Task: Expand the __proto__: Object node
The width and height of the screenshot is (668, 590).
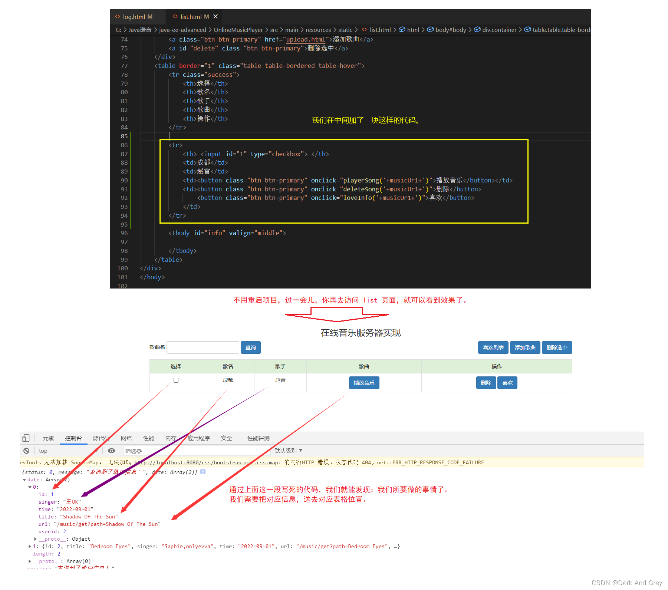Action: click(x=35, y=539)
